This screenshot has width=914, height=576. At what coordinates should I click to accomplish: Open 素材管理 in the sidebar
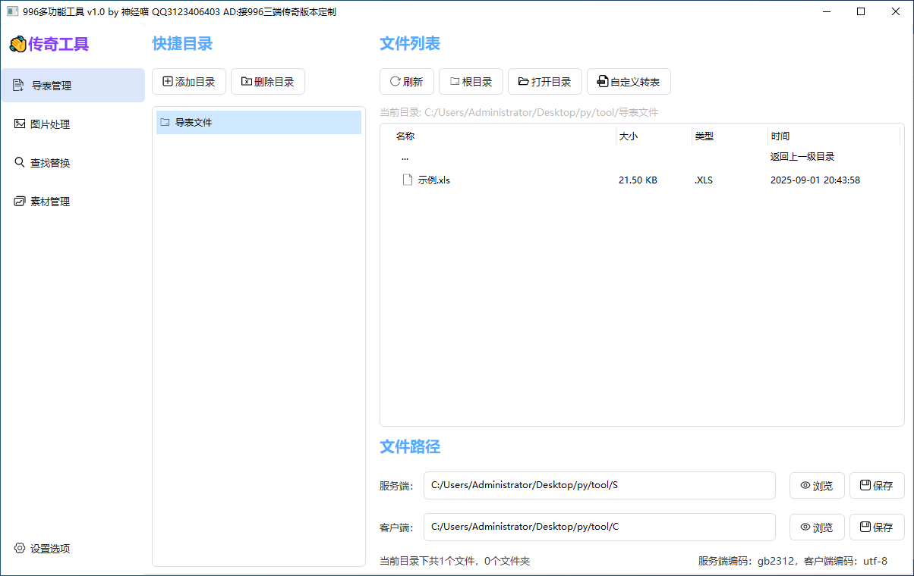coord(73,202)
